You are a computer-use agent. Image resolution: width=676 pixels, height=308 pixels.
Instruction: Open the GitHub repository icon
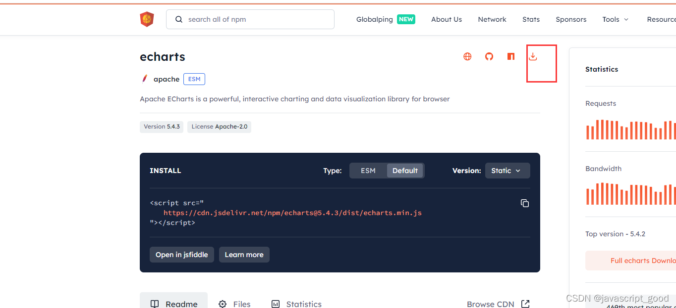[489, 56]
